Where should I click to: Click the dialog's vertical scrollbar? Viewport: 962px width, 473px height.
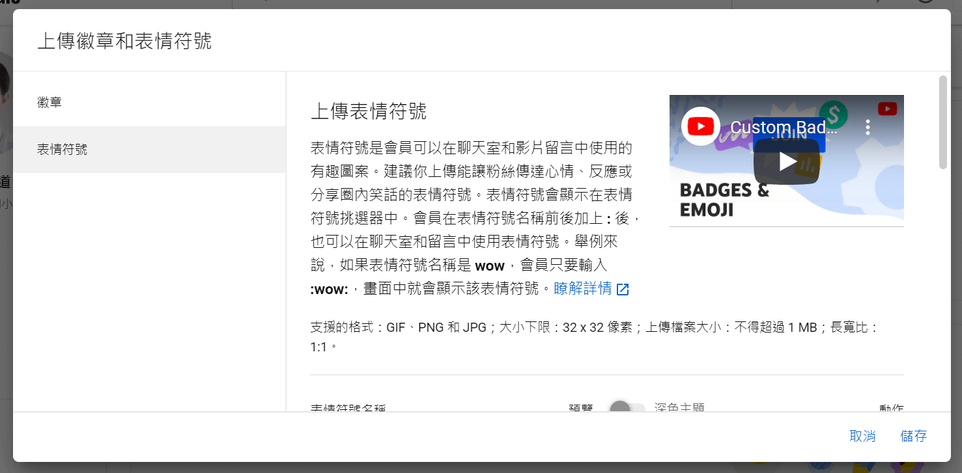point(943,122)
